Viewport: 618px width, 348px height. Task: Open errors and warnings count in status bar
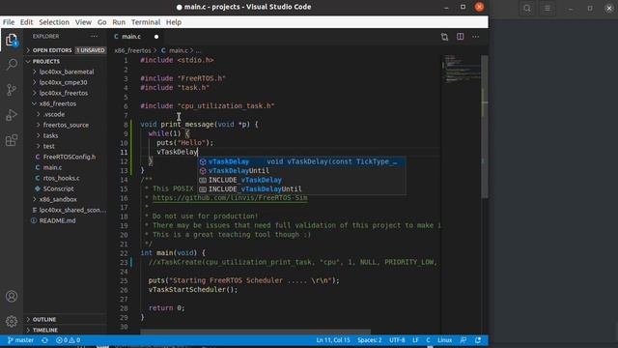click(68, 340)
